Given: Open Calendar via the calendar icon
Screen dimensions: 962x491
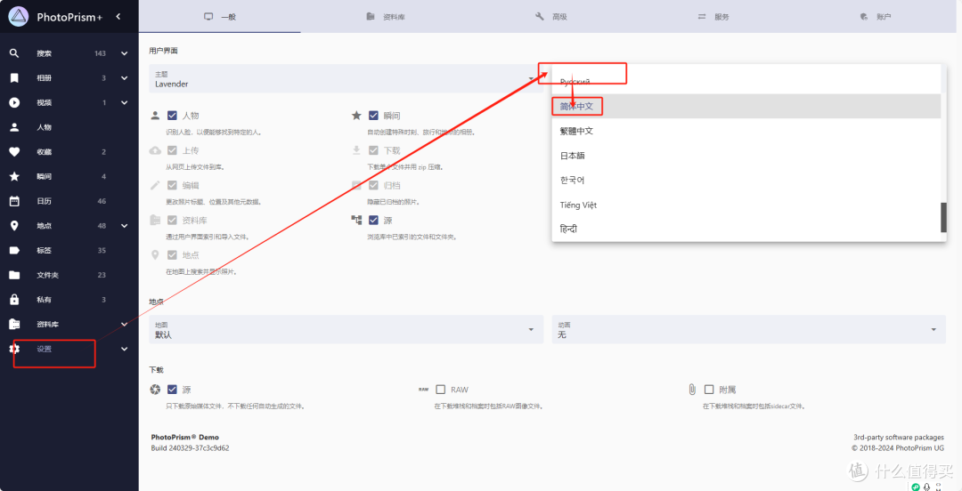Looking at the screenshot, I should [x=14, y=201].
